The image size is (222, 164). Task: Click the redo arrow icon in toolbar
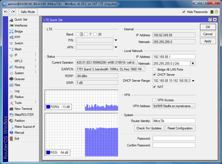[13, 12]
